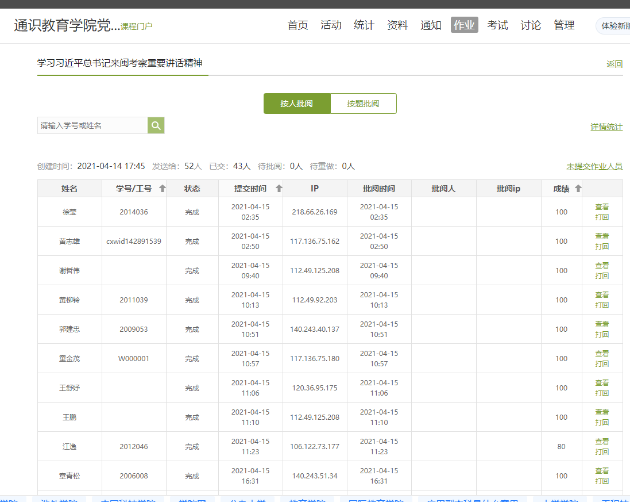Switch to 按人批阅 mode
The width and height of the screenshot is (630, 502).
pos(297,104)
